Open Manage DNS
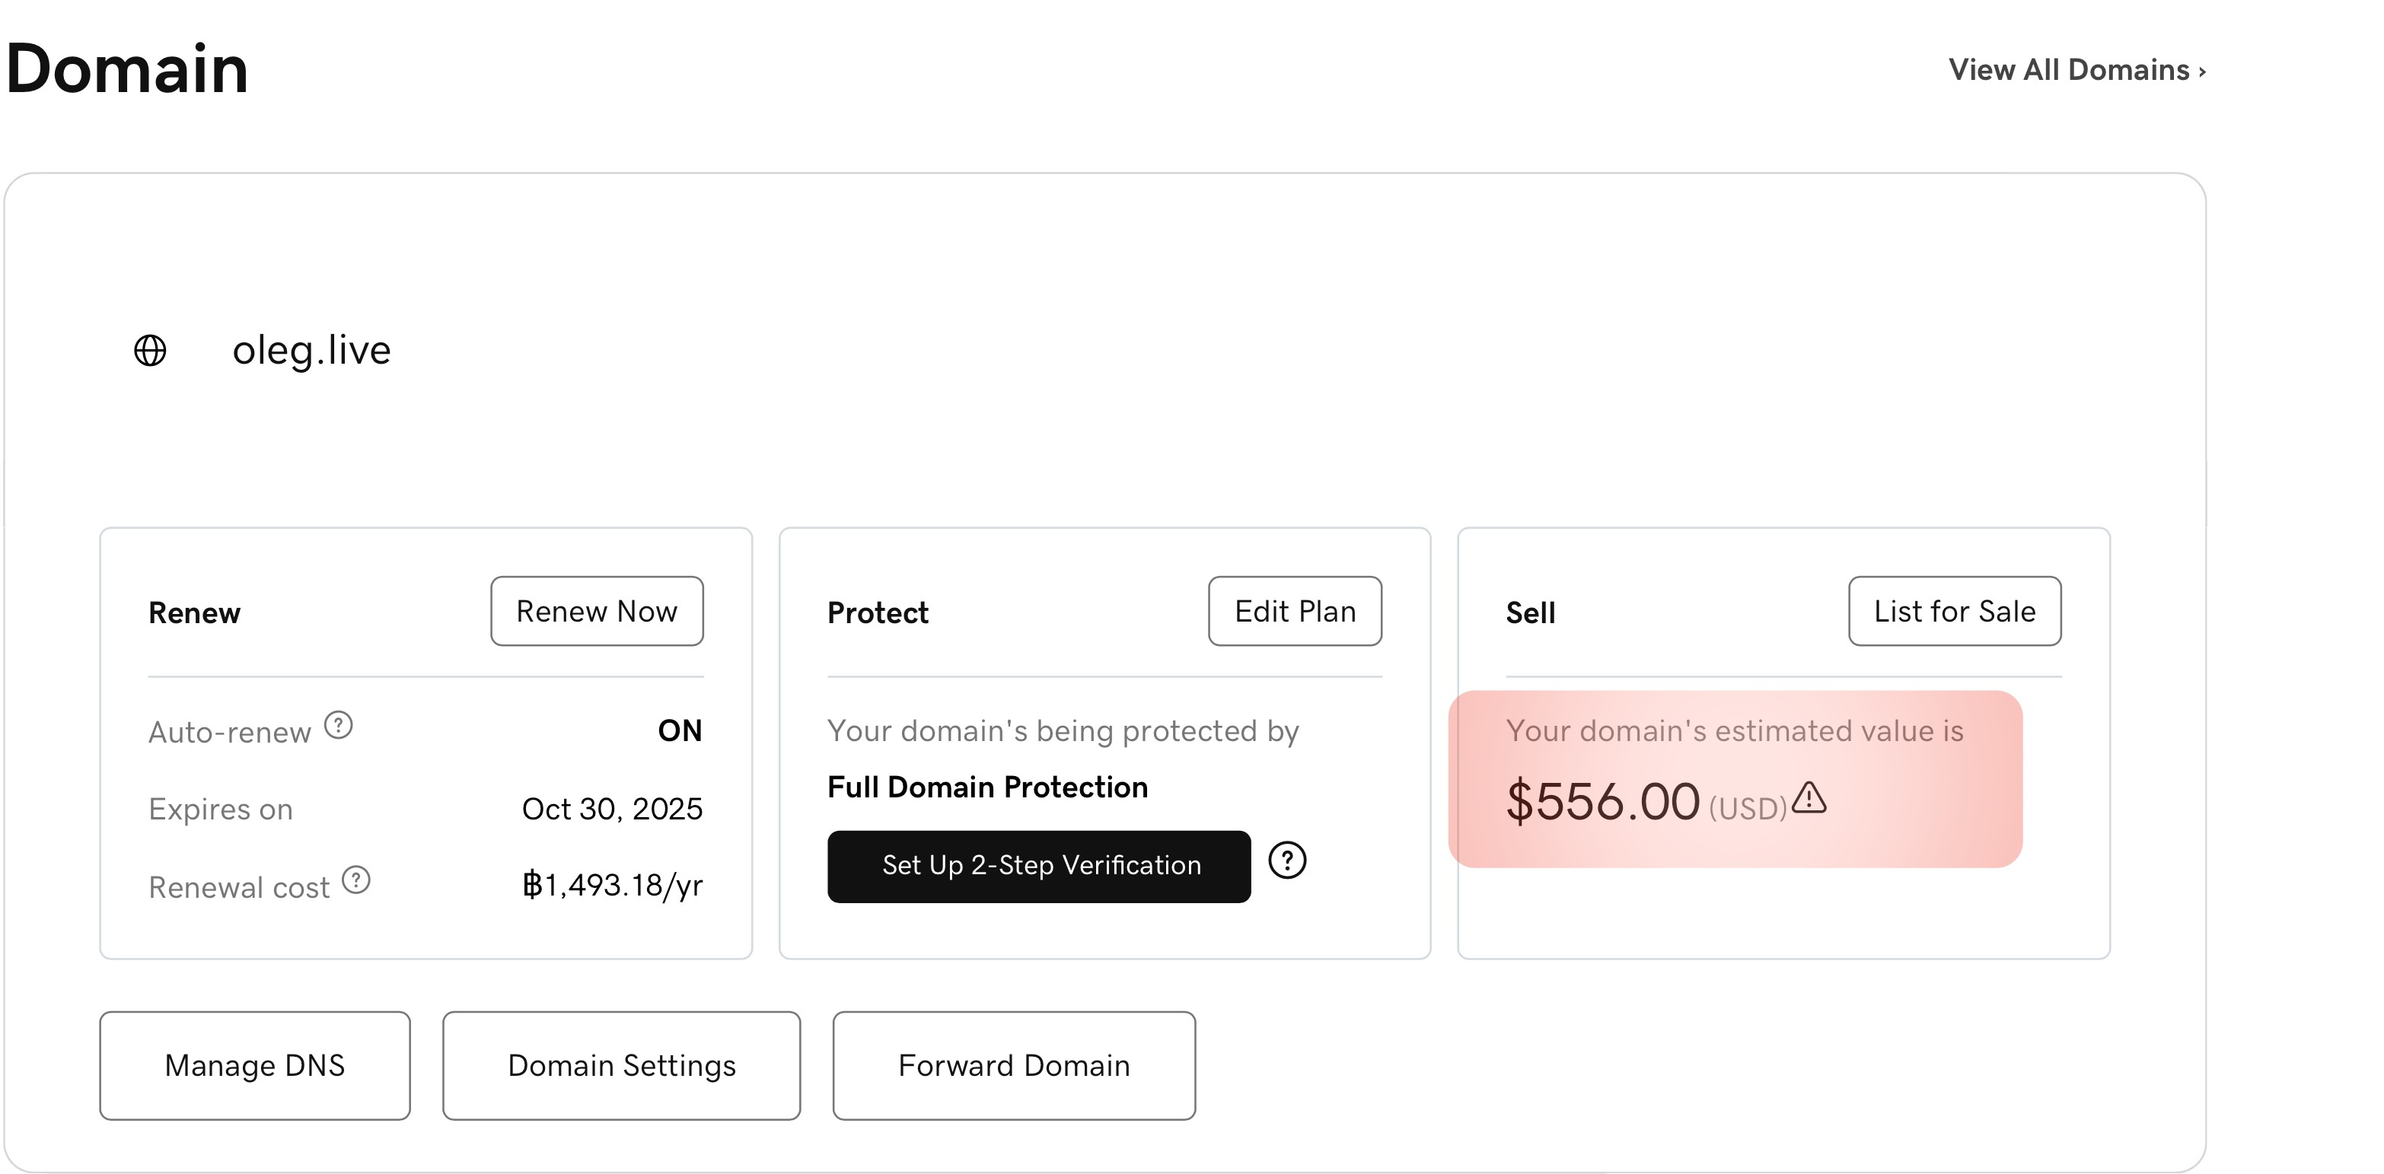The image size is (2384, 1174). click(256, 1066)
